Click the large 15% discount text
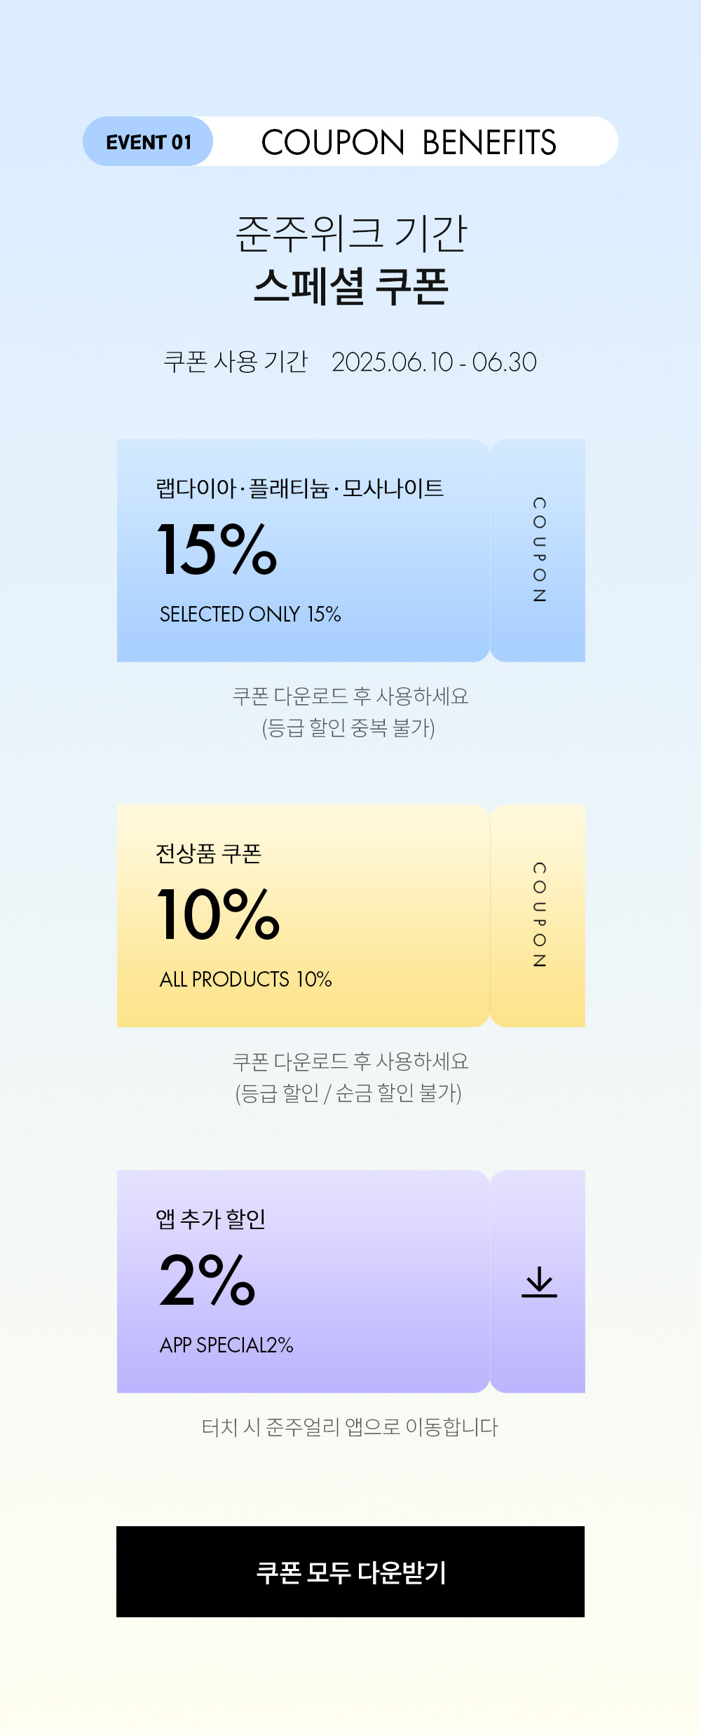 (x=217, y=550)
